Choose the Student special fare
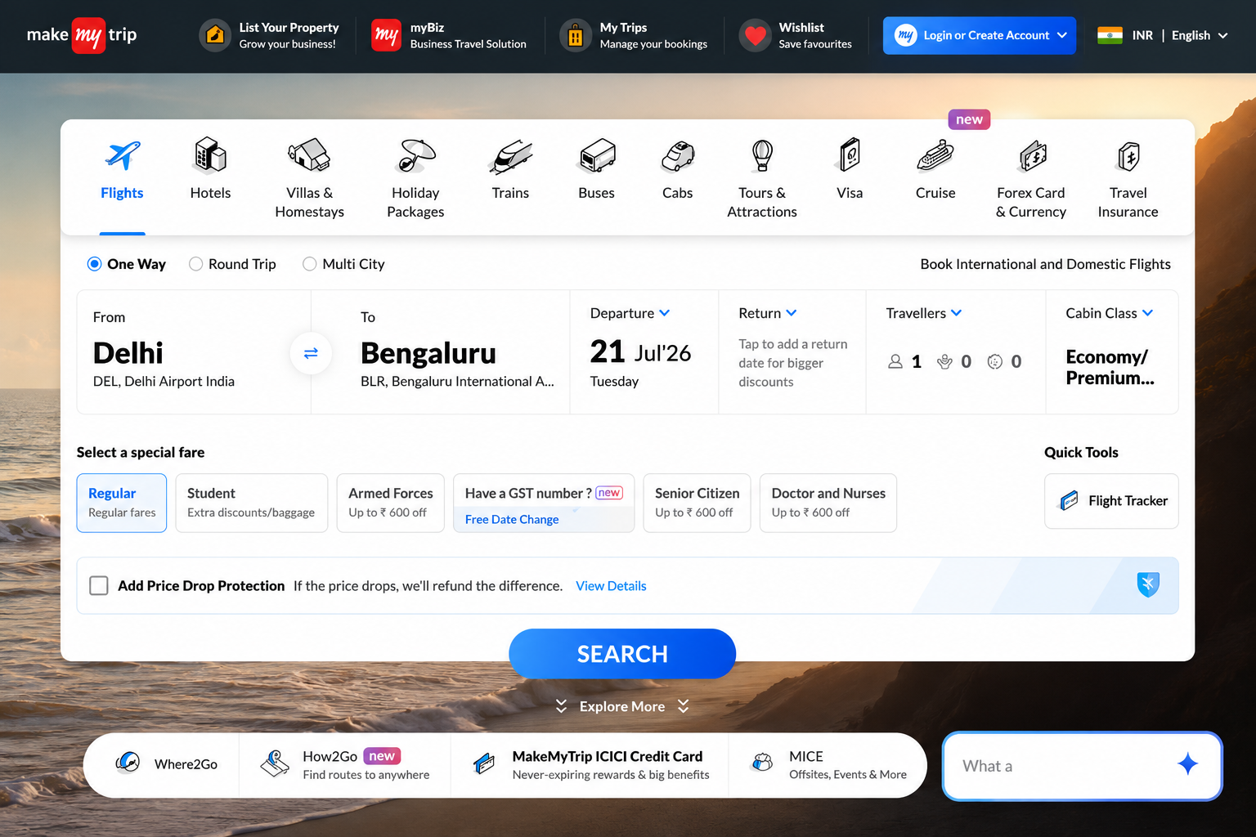The image size is (1256, 837). point(252,503)
